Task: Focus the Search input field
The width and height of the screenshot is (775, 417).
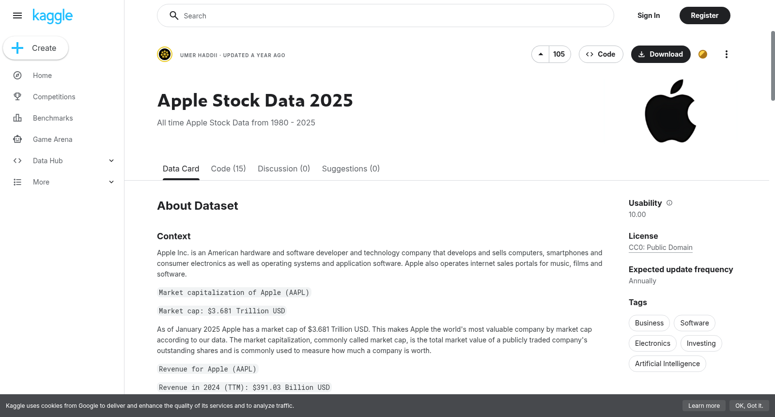Action: click(x=386, y=15)
